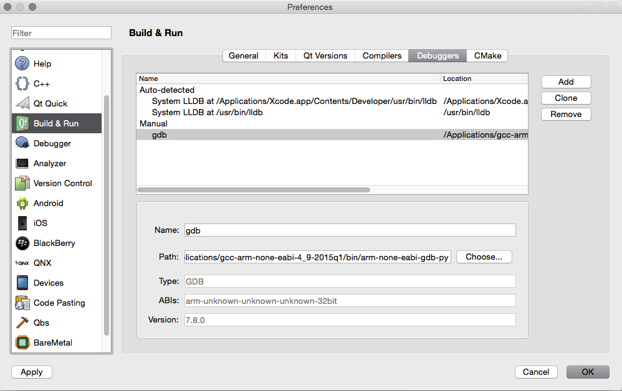Open Debugger settings bug icon
Viewport: 622px width, 391px height.
point(22,143)
